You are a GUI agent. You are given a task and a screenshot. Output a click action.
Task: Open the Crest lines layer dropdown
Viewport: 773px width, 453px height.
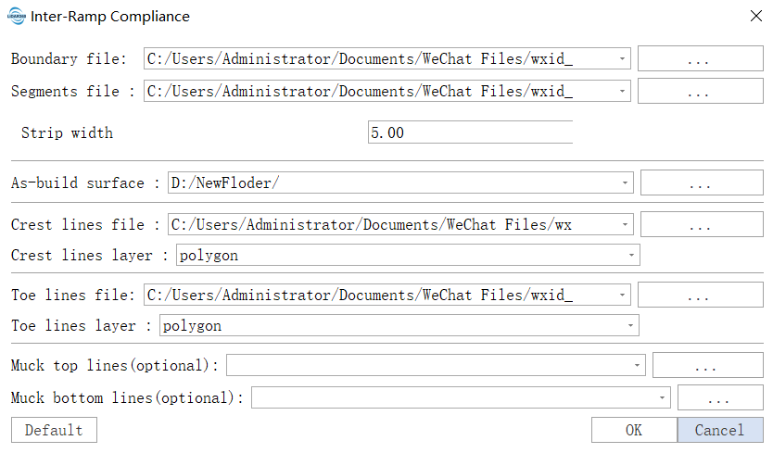coord(631,255)
